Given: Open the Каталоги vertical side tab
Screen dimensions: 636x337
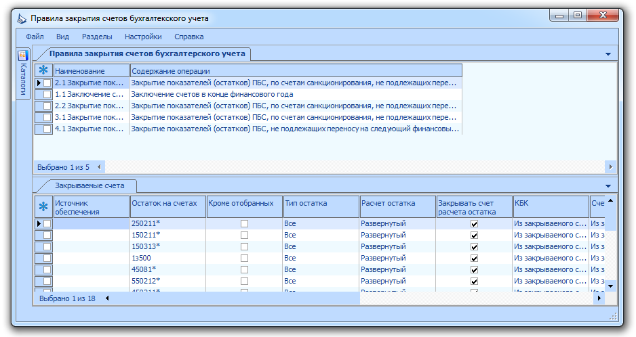Looking at the screenshot, I should pos(23,74).
